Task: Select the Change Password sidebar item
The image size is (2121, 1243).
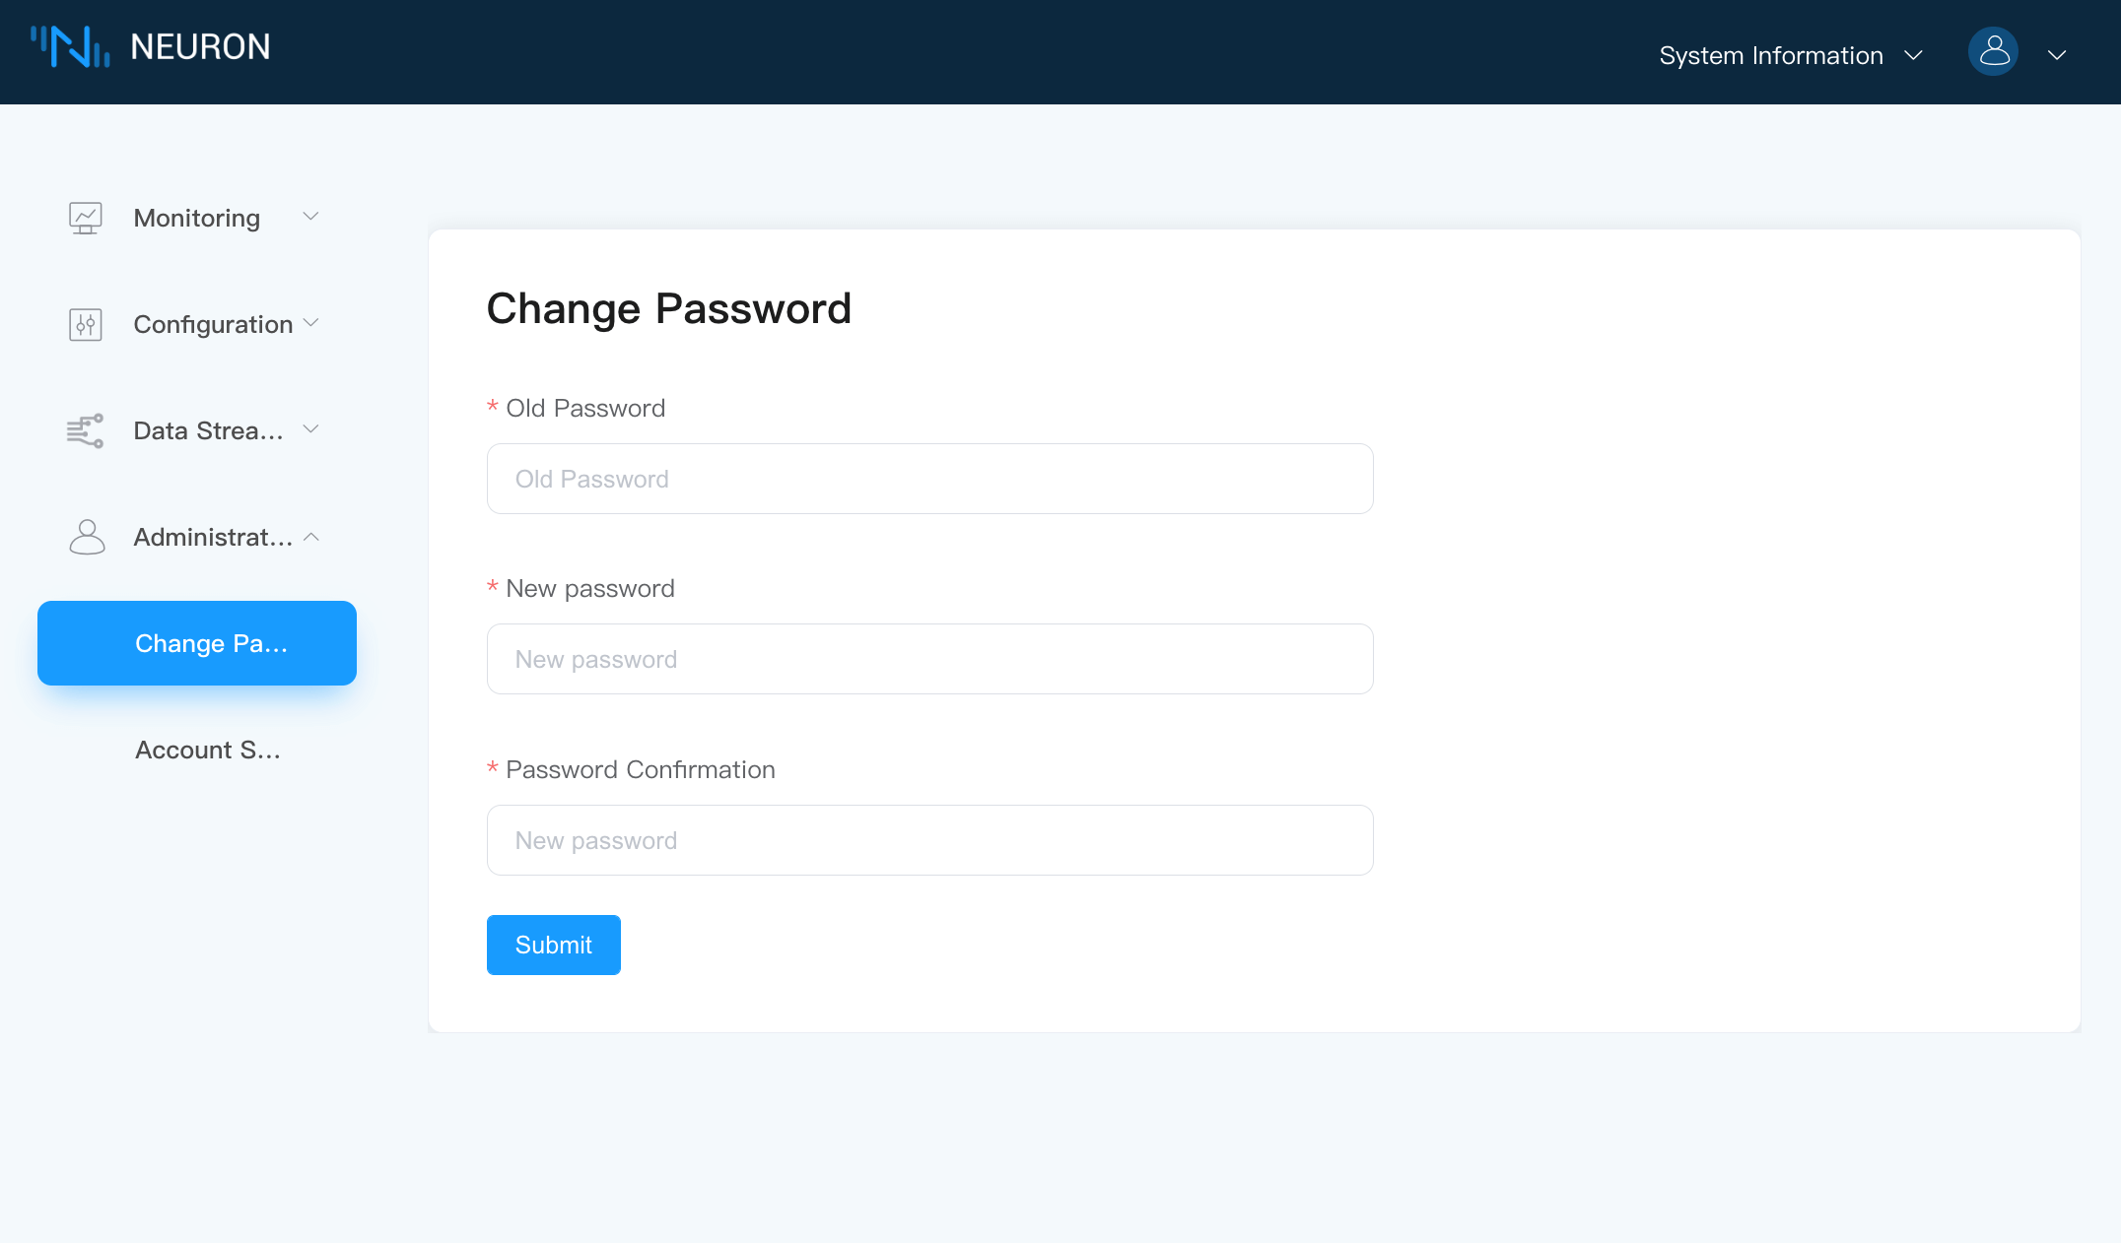Action: point(196,643)
